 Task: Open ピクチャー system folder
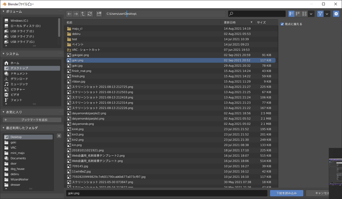click(x=32, y=89)
